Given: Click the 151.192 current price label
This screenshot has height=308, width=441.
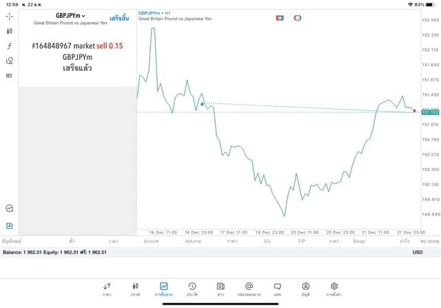Looking at the screenshot, I should (x=430, y=112).
